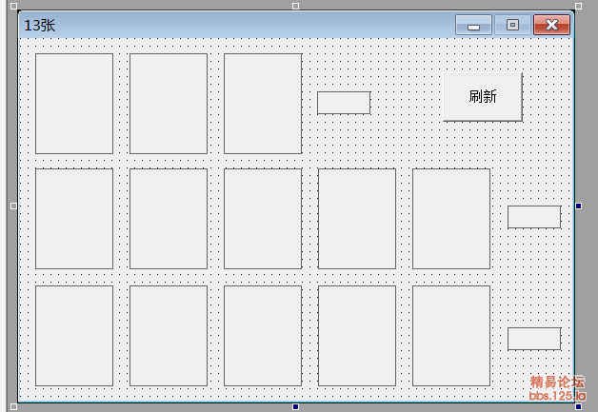The height and width of the screenshot is (412, 598).
Task: Select the second picture box in bottom row
Action: tap(169, 336)
